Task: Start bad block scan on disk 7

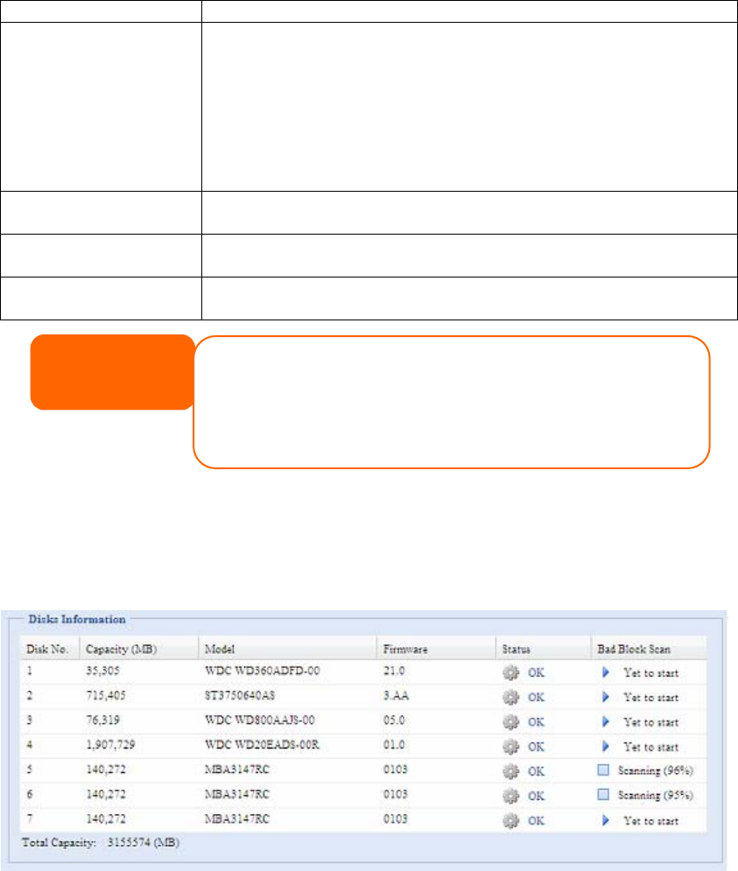Action: [606, 820]
